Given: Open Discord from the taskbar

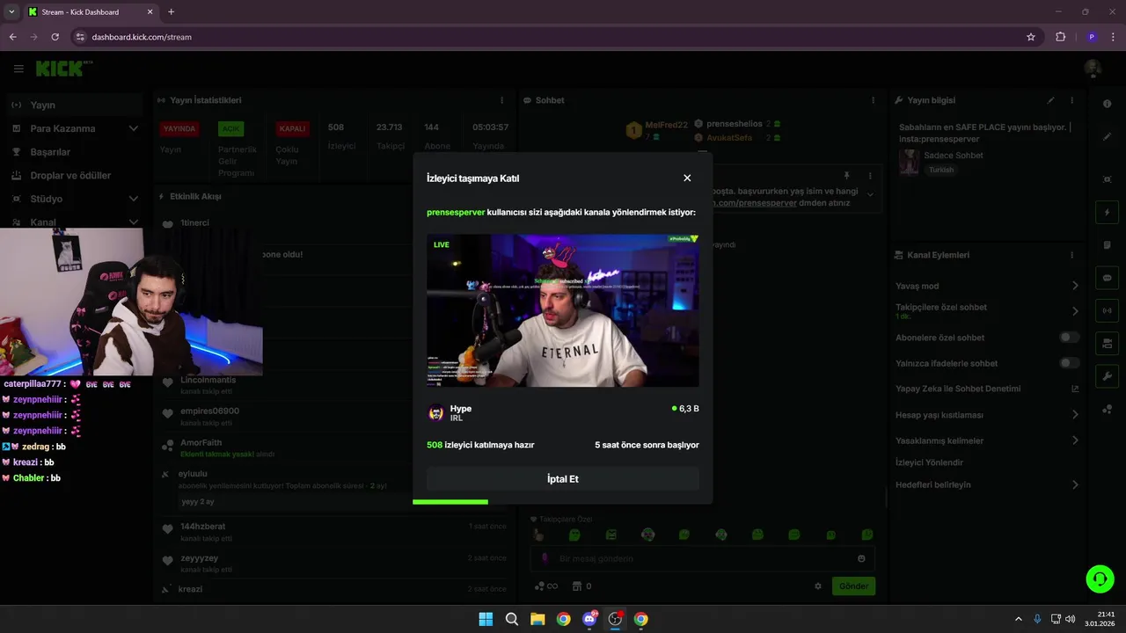Looking at the screenshot, I should coord(589,619).
